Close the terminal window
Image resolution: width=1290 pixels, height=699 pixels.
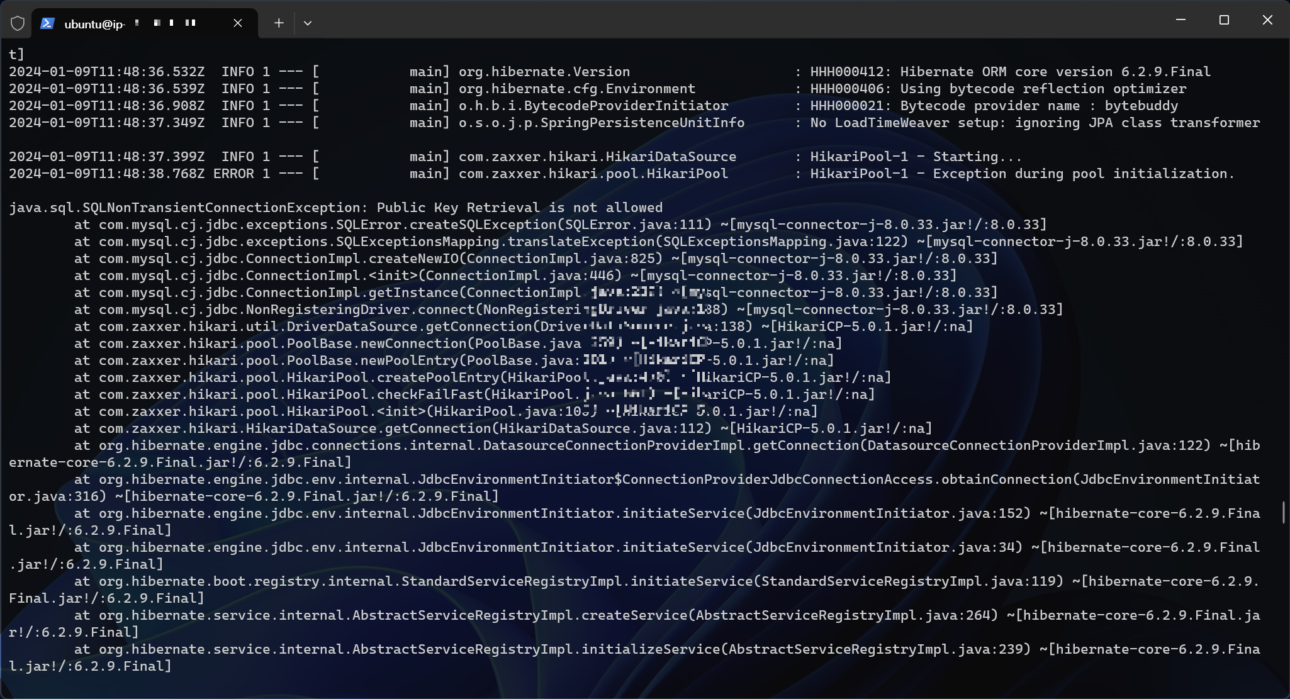(x=1267, y=20)
